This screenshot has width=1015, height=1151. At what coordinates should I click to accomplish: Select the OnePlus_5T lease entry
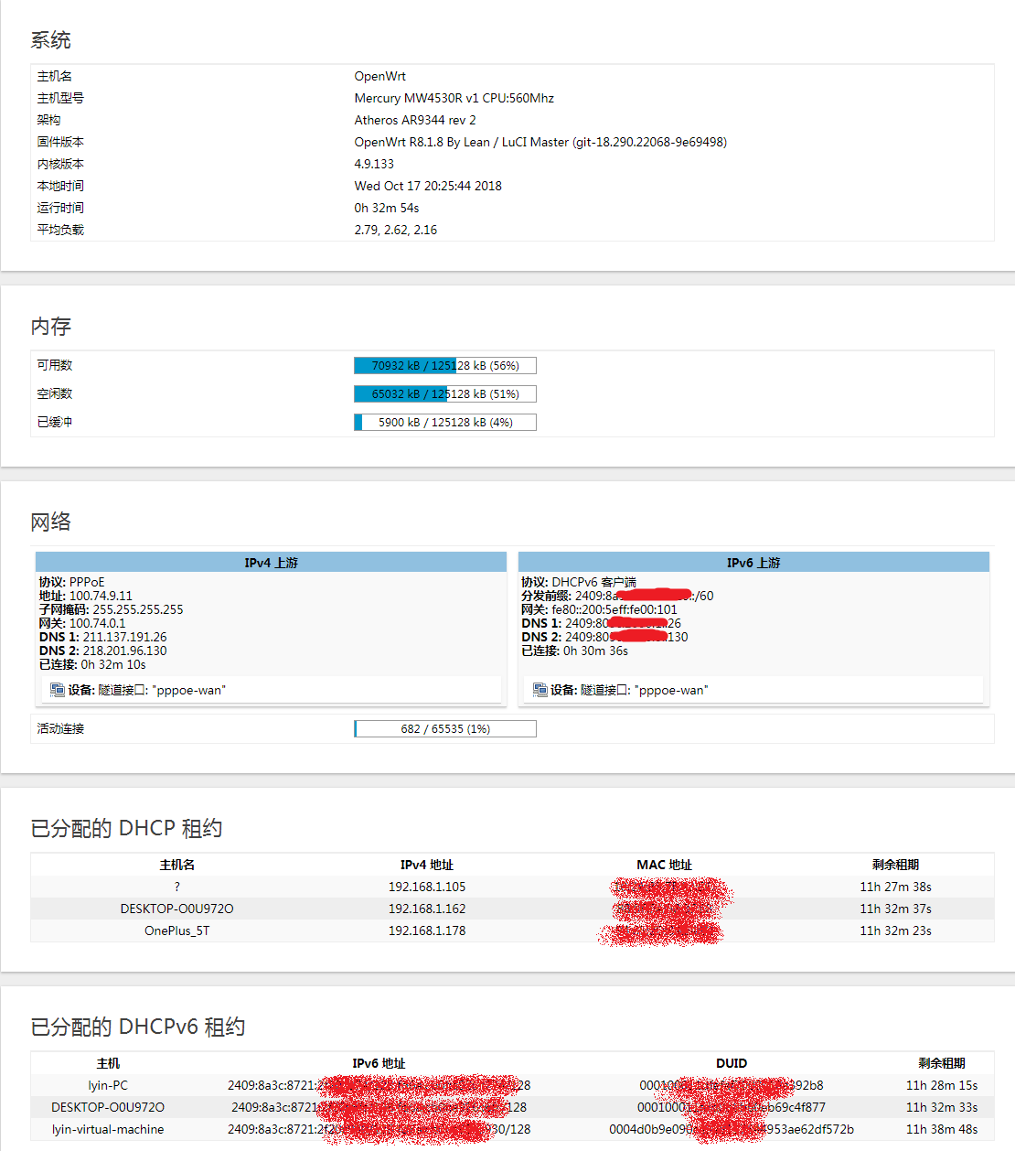[176, 930]
